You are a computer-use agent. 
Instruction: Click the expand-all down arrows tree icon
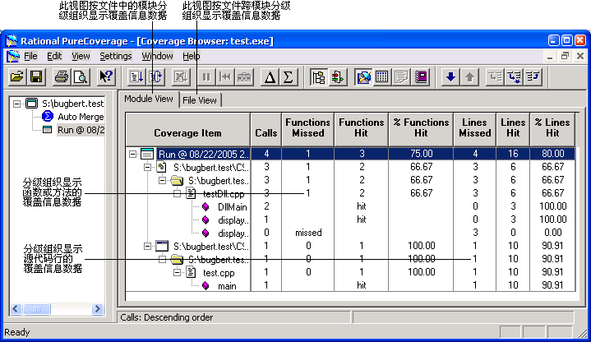514,77
